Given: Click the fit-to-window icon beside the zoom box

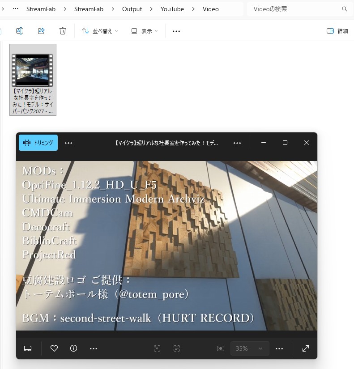Looking at the screenshot, I should point(221,348).
